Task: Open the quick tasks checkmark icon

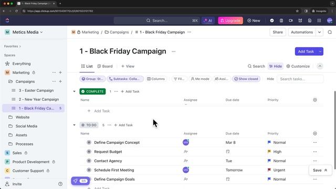Action: click(272, 20)
